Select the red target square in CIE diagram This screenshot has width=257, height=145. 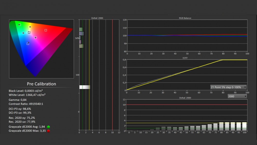46,30
